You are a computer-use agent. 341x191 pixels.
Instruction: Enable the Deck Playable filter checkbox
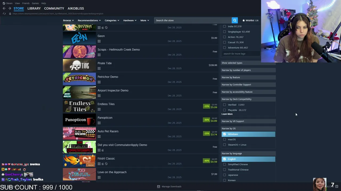click(224, 110)
